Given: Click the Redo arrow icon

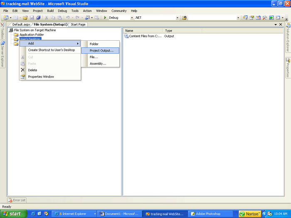Looking at the screenshot, I should tap(77, 17).
